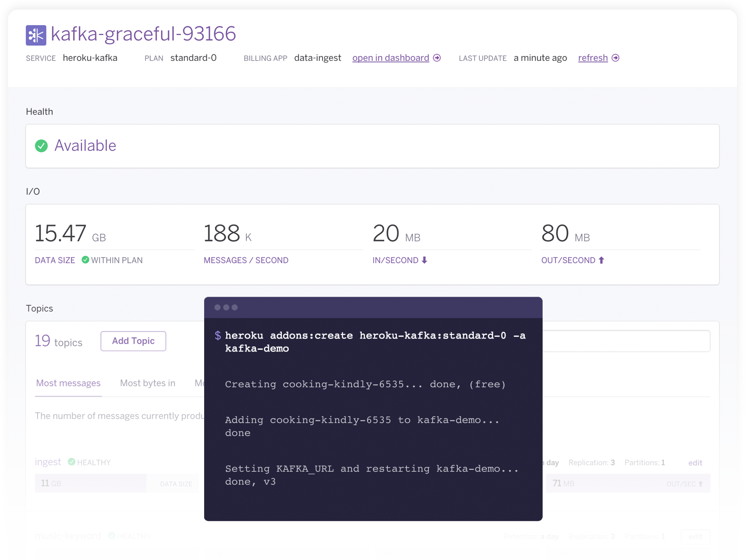
Task: Open the 'open in dashboard' link
Action: coord(390,58)
